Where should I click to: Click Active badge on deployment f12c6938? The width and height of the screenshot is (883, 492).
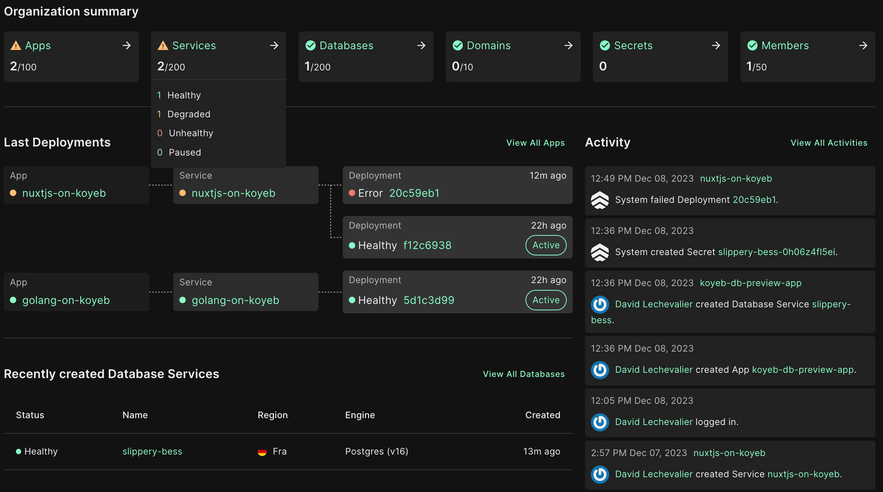546,245
